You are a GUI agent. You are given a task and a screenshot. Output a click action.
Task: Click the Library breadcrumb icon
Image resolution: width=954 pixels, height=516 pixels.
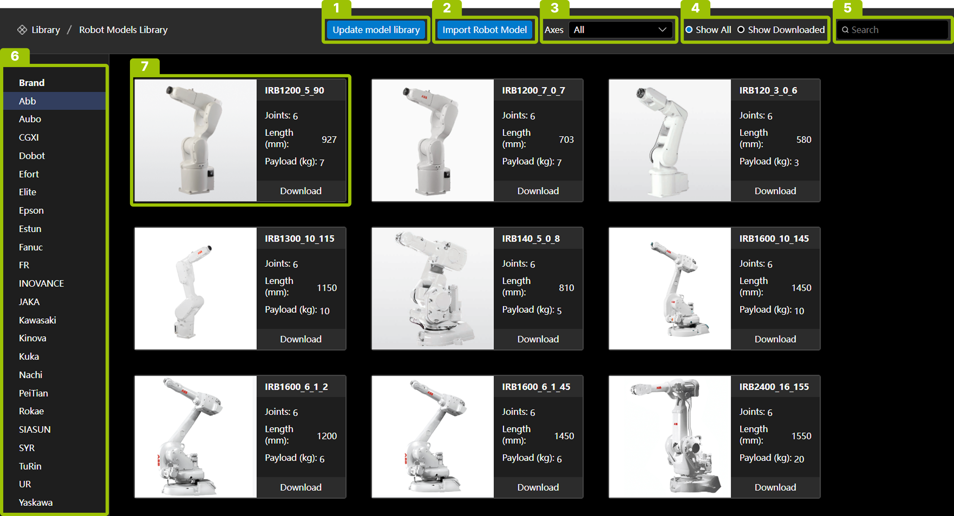click(22, 30)
